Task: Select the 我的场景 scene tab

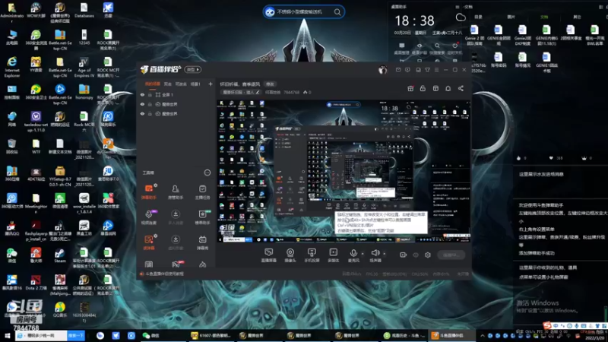Action: (153, 84)
